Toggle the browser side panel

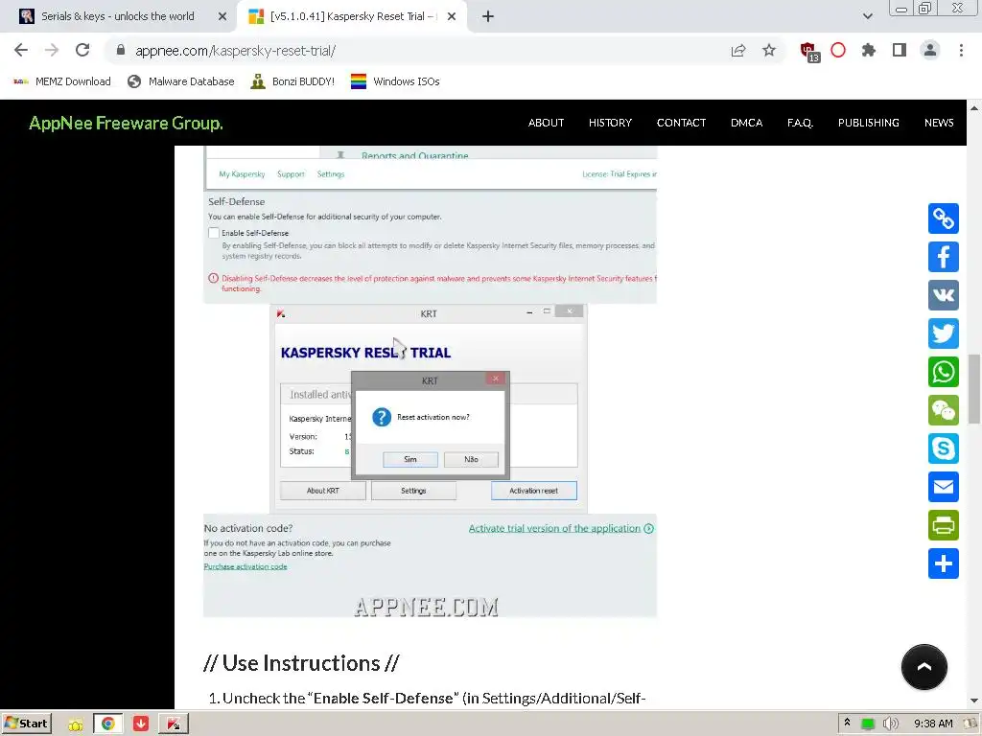point(900,50)
